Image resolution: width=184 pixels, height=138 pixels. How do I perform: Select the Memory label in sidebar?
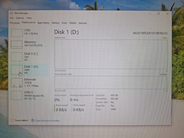[30, 42]
